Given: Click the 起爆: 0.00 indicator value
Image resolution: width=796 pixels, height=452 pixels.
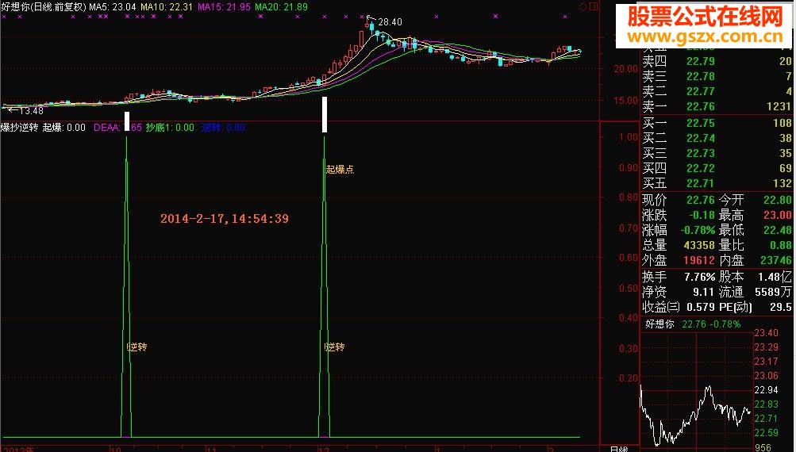Looking at the screenshot, I should pos(64,128).
